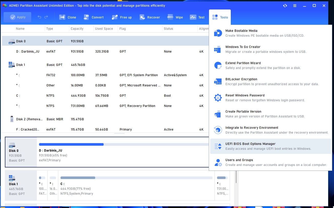Open the Clone toolbar item
This screenshot has width=334, height=208.
pyautogui.click(x=68, y=17)
